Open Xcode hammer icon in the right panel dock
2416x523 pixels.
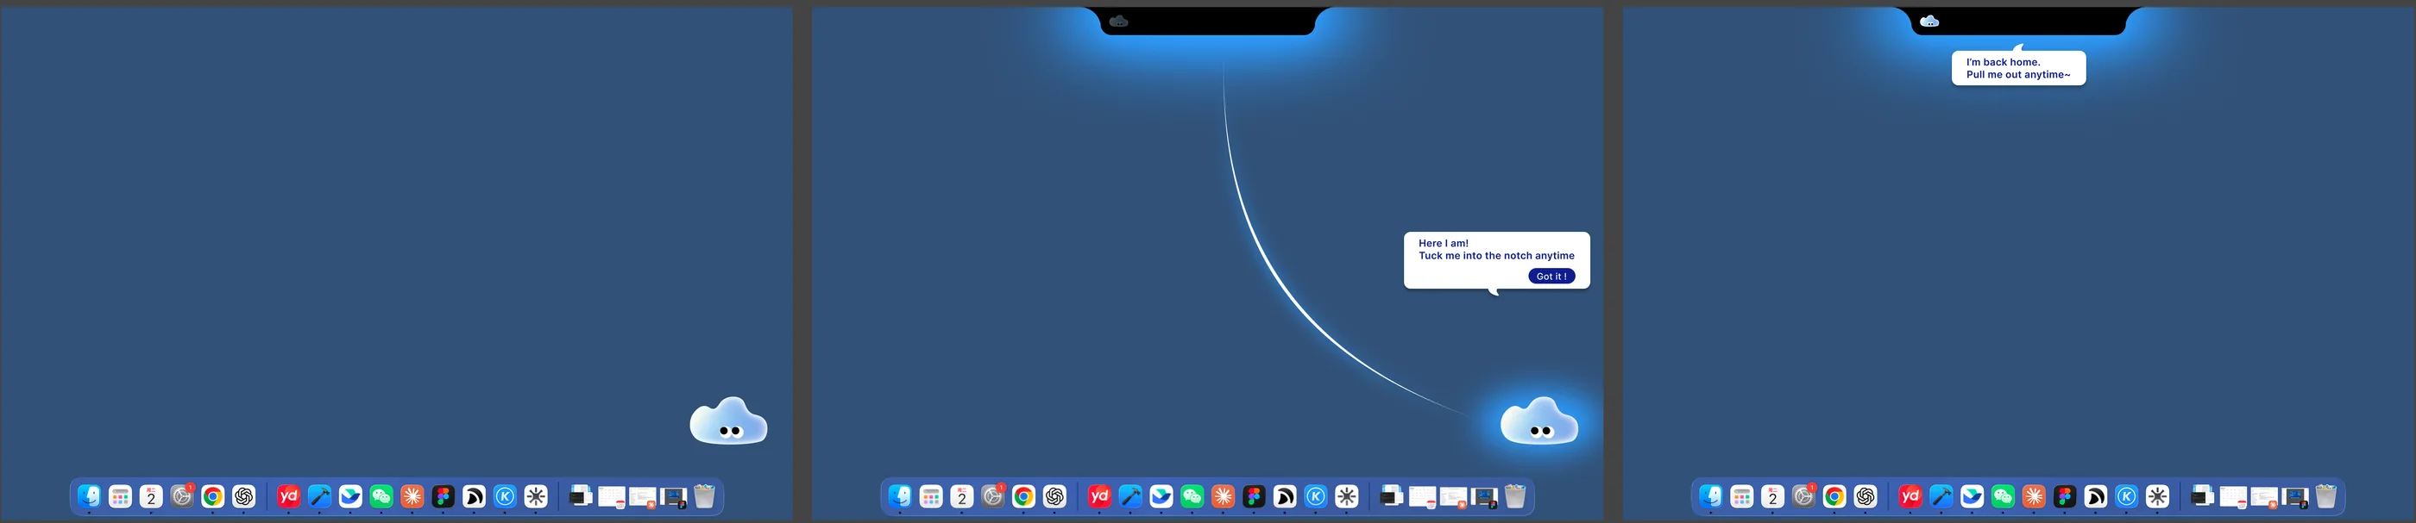point(1941,495)
